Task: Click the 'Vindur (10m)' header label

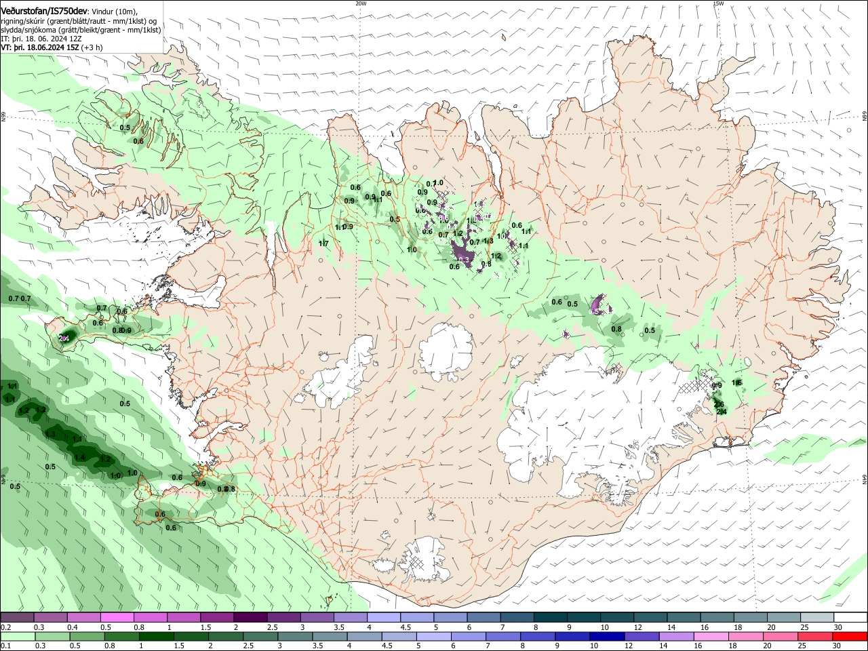Action: click(x=115, y=12)
